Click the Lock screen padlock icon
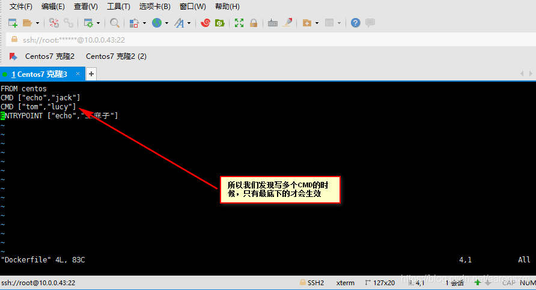536x290 pixels. click(254, 23)
